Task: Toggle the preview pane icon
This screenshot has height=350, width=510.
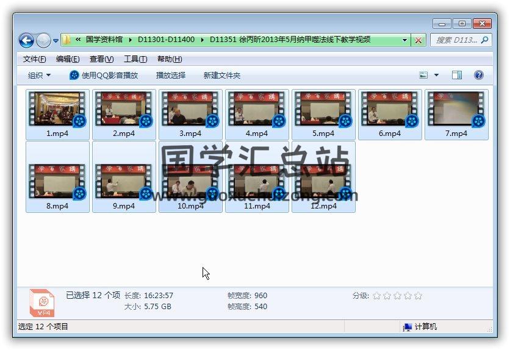Action: pos(457,76)
